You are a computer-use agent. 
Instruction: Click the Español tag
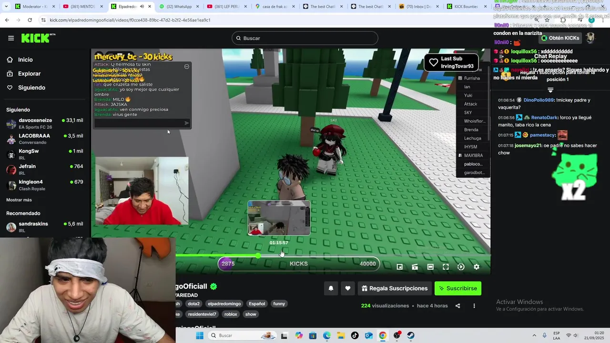pos(257,303)
